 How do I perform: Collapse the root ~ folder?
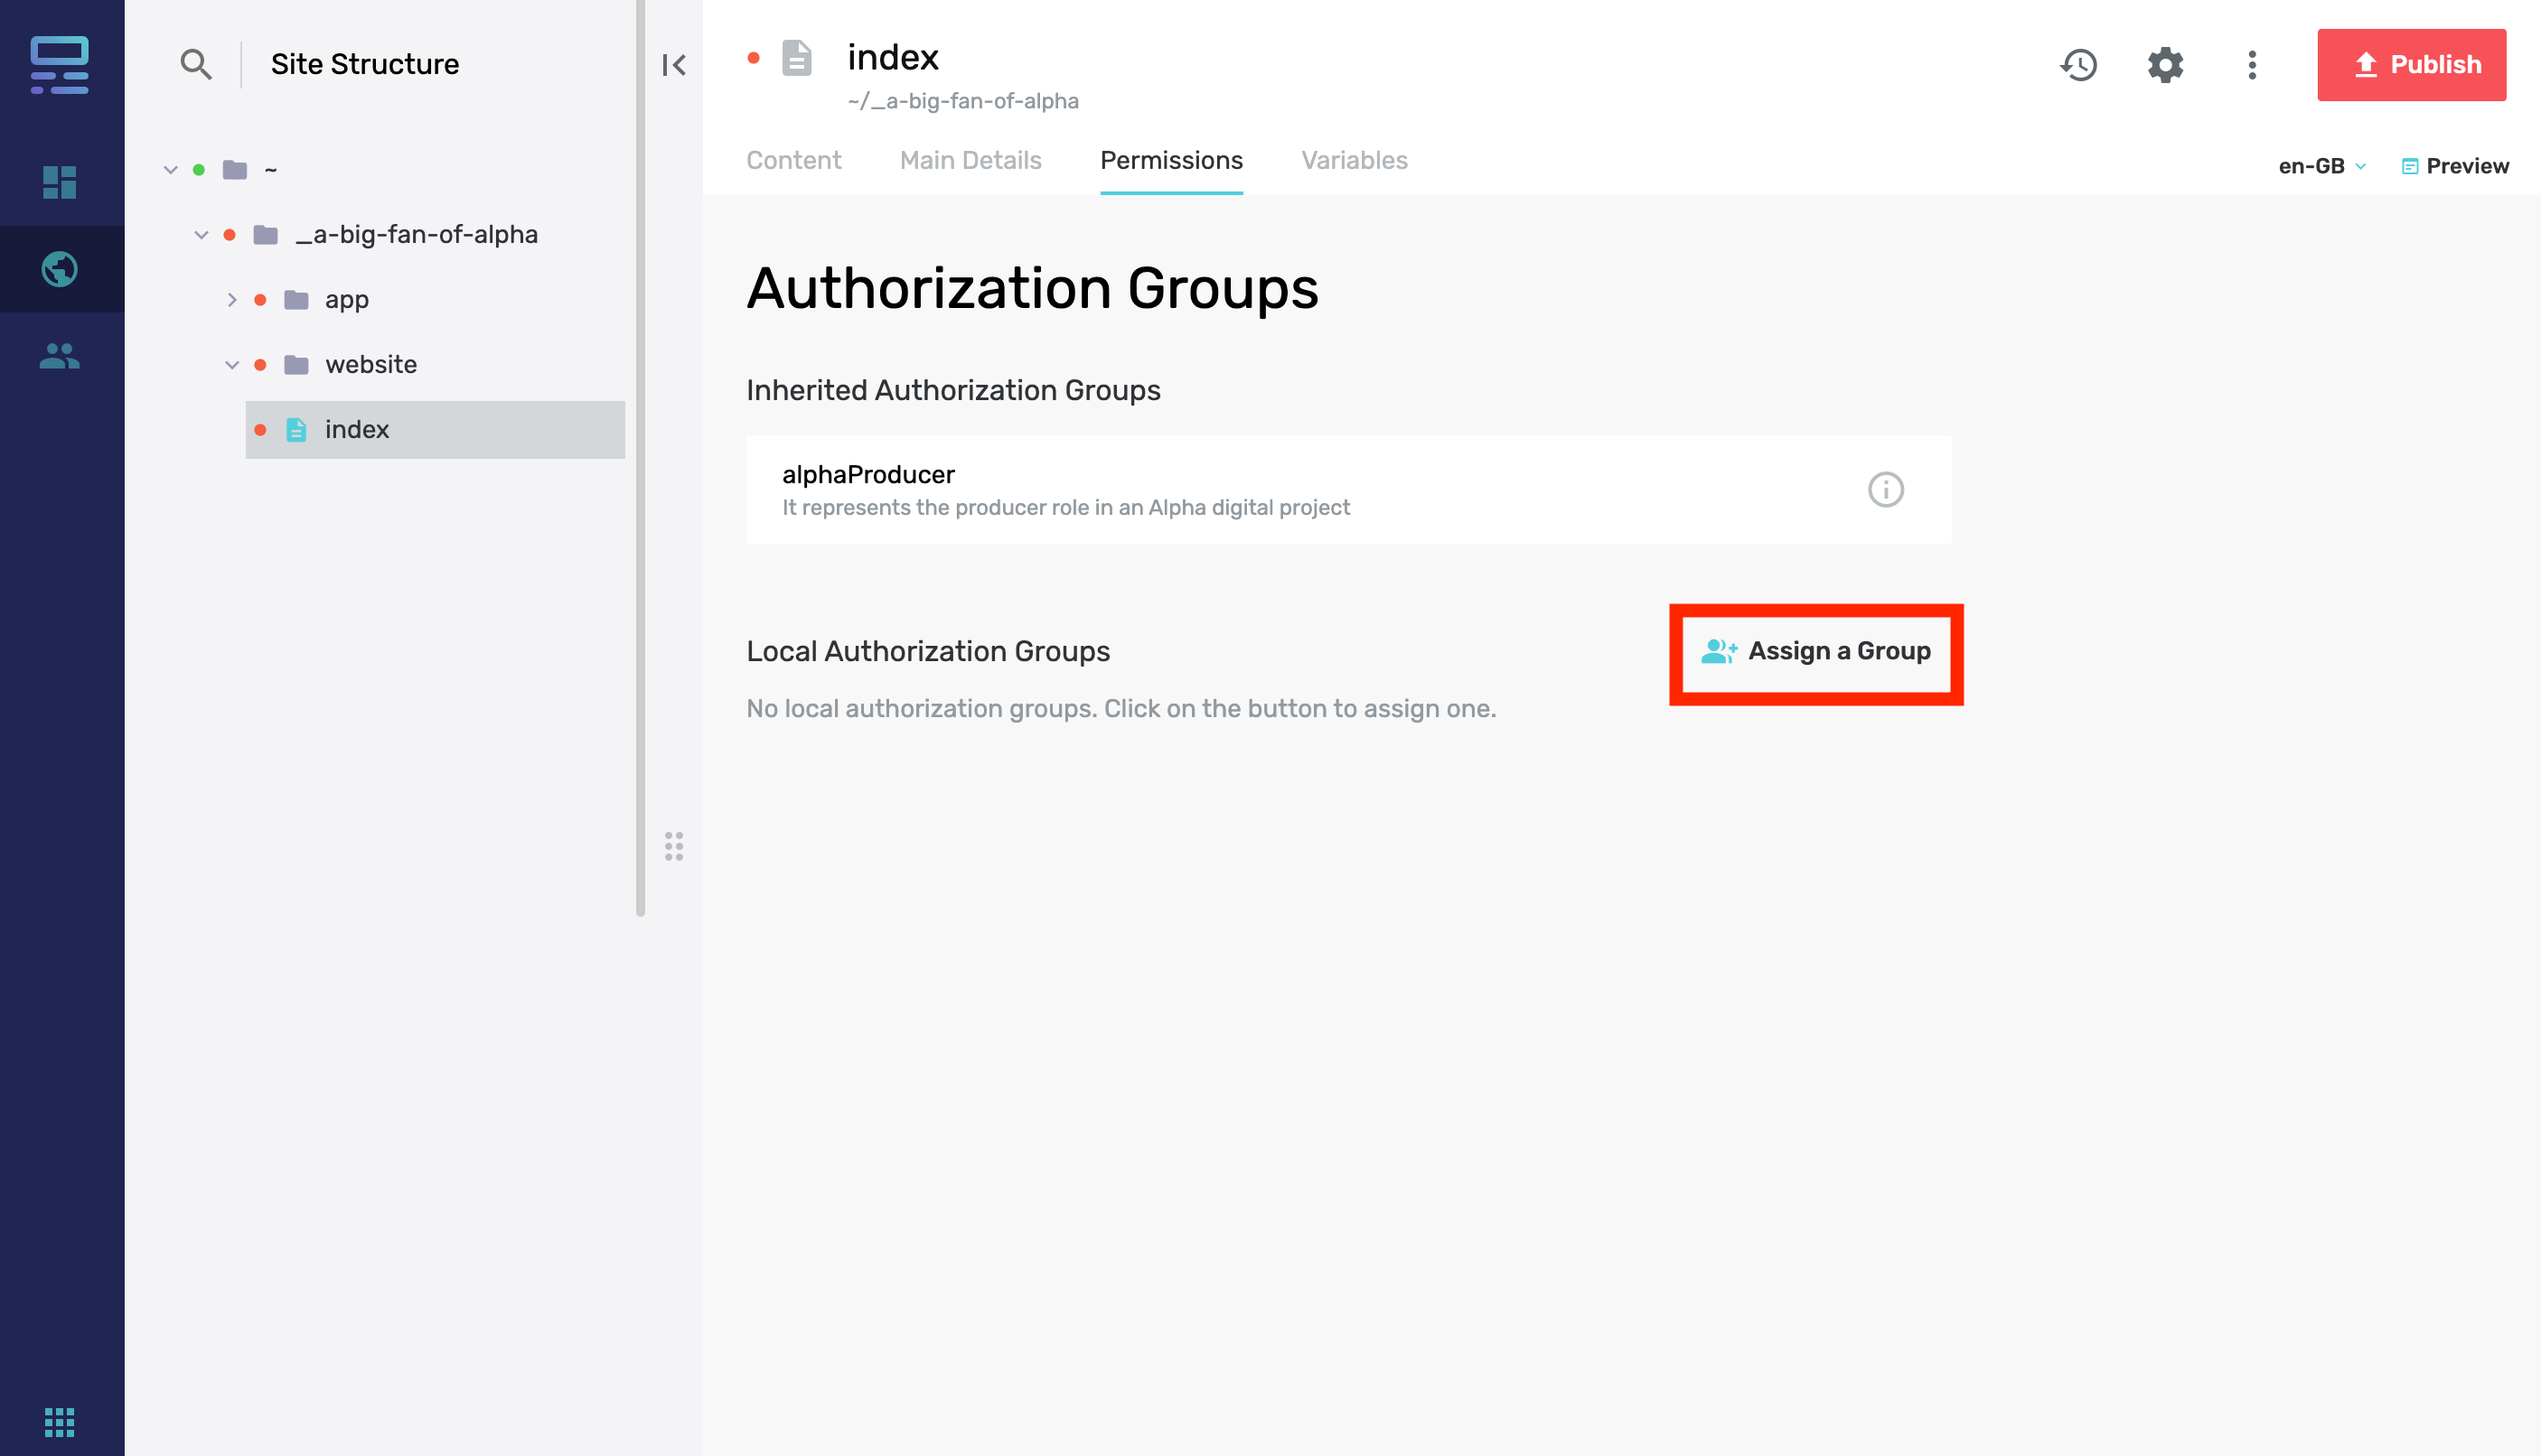coord(170,169)
